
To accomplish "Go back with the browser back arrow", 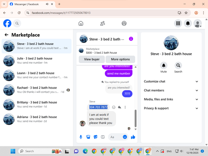I will [5, 13].
